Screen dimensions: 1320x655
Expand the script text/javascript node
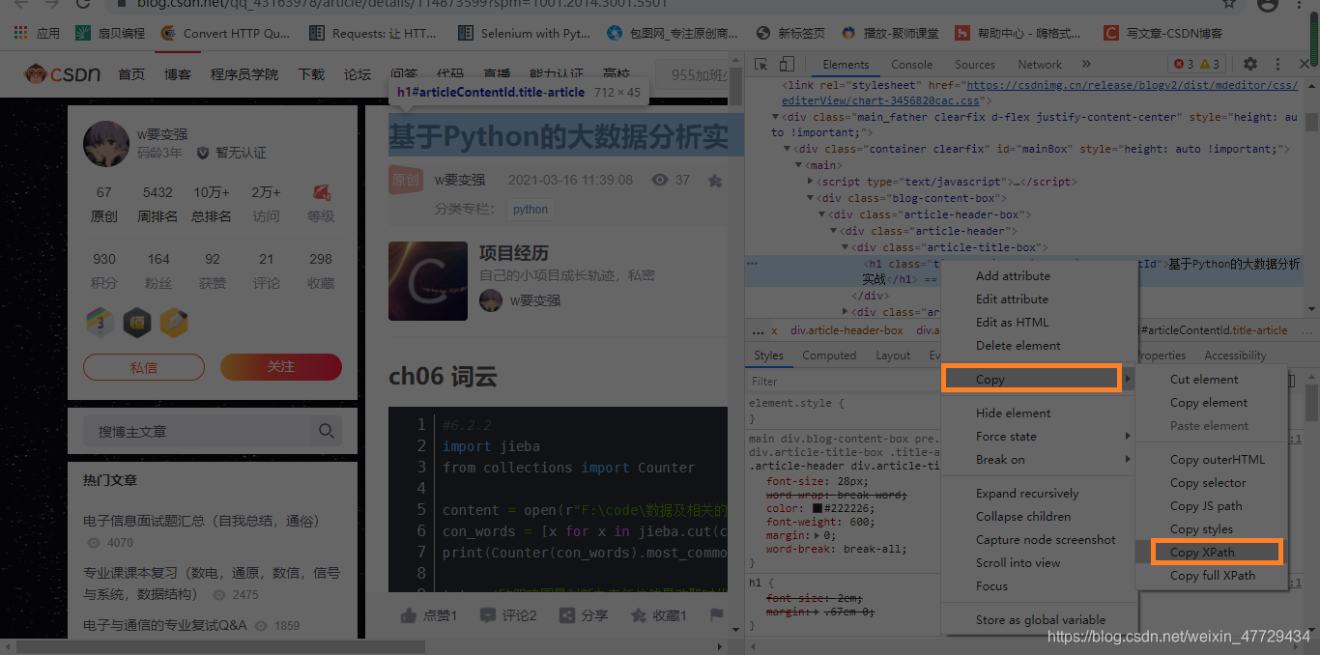[810, 182]
